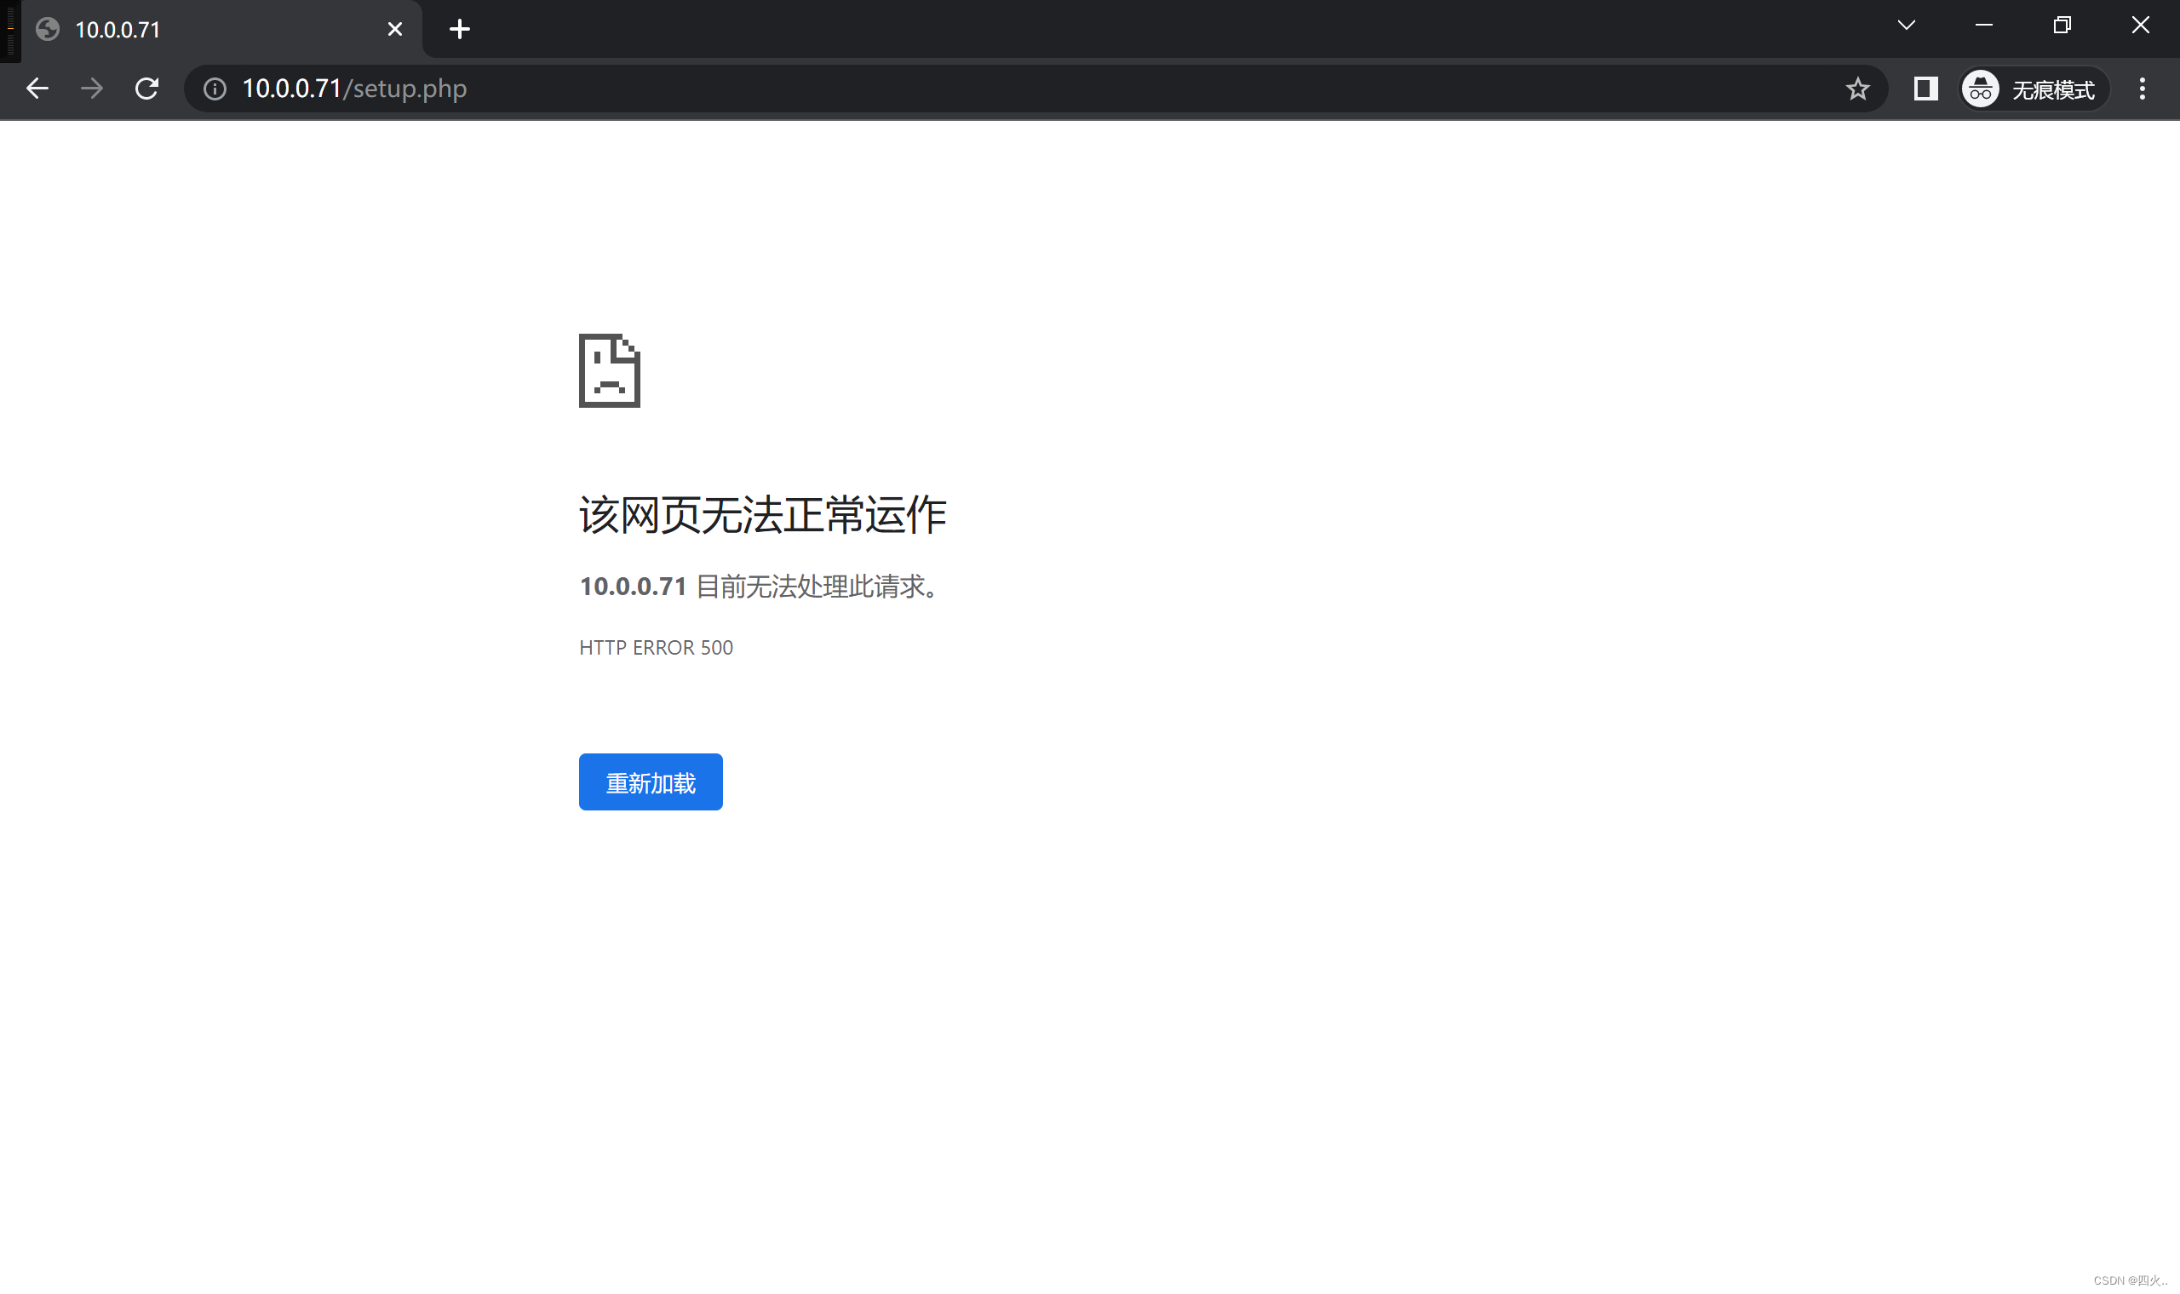This screenshot has width=2180, height=1294.
Task: Open the Chrome three-dot menu
Action: tap(2142, 89)
